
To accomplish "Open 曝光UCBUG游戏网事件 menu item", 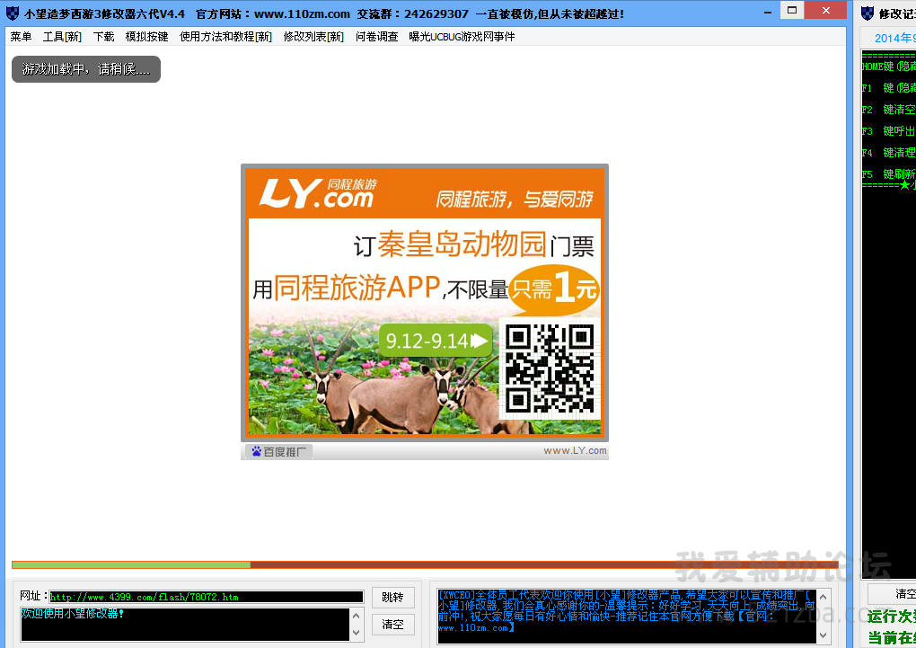I will [x=462, y=37].
